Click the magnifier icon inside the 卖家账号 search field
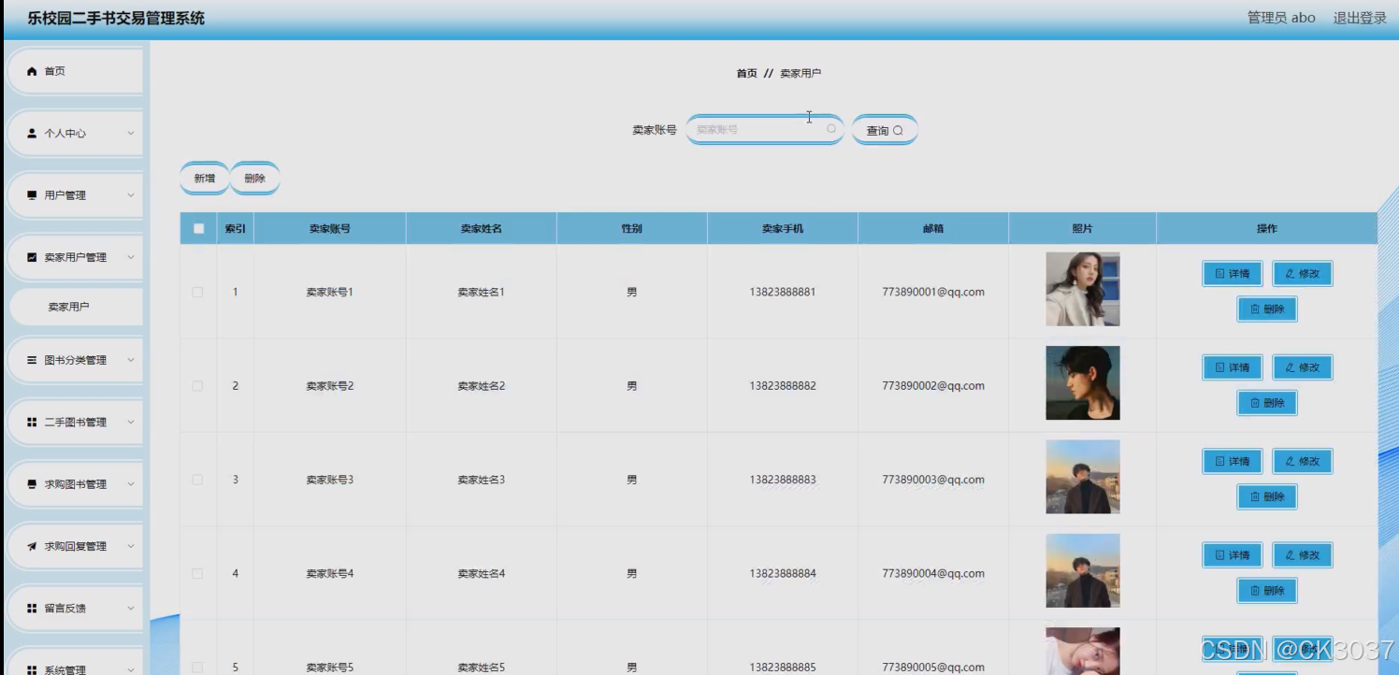The image size is (1399, 675). coord(831,130)
